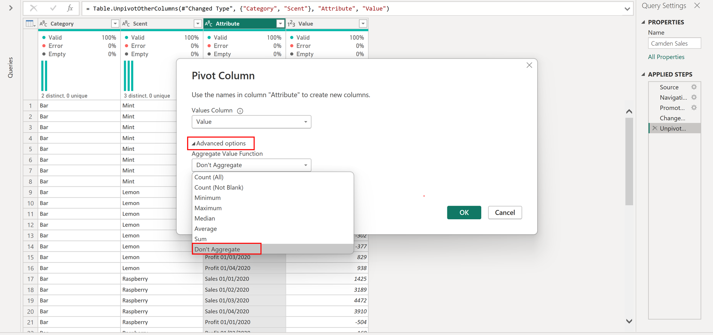Open Source step settings gear
The image size is (713, 335).
(694, 87)
